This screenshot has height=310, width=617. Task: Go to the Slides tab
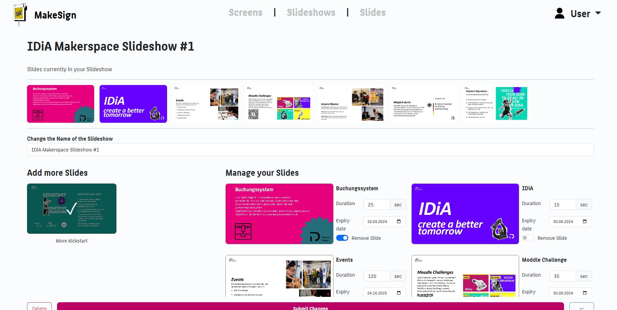pos(373,12)
